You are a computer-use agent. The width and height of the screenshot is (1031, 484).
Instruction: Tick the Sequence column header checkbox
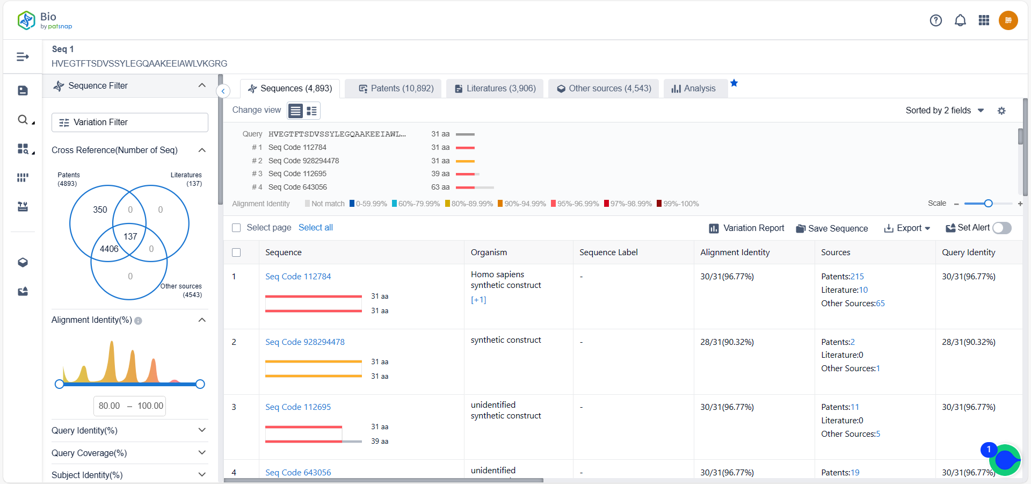click(236, 252)
